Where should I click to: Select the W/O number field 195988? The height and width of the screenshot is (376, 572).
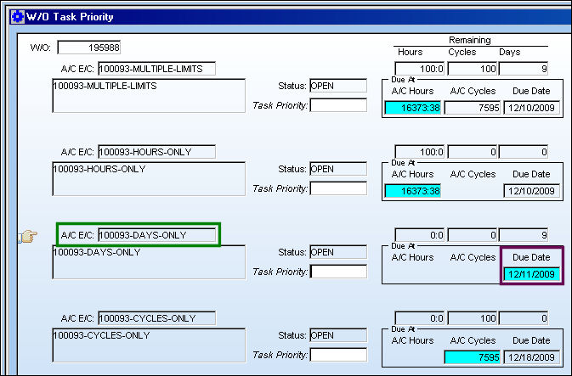89,48
